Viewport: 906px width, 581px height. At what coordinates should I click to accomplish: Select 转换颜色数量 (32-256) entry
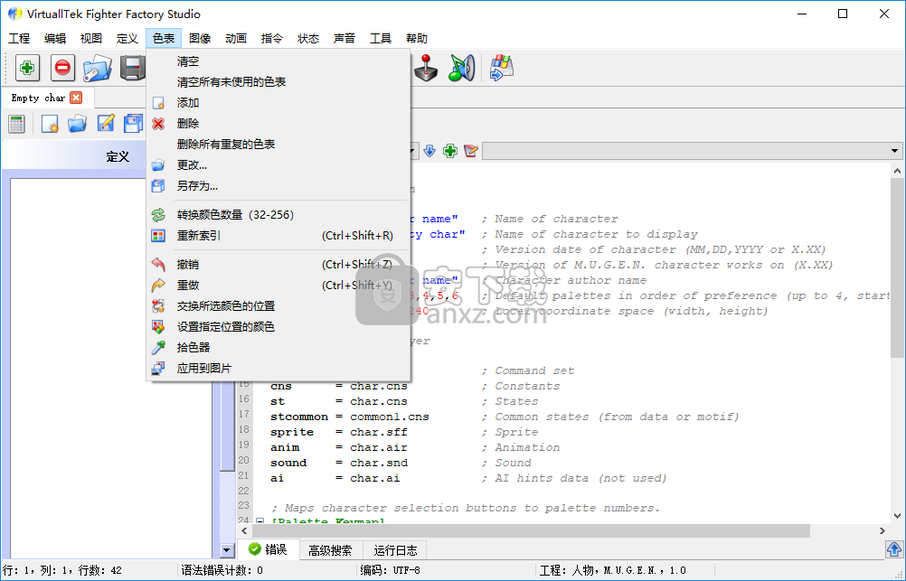278,215
